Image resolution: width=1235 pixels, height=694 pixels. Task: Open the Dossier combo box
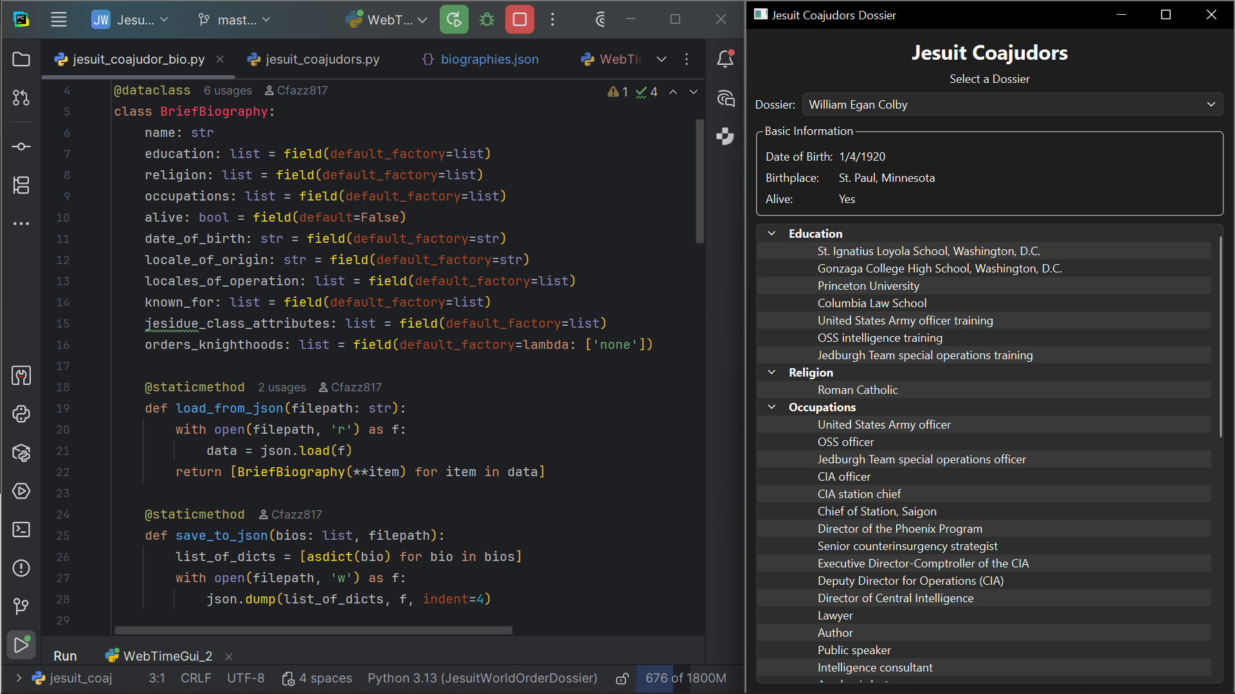coord(1013,105)
